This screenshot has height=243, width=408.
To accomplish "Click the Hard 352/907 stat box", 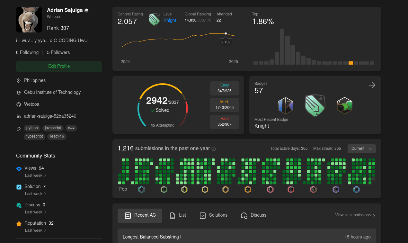I will click(224, 122).
